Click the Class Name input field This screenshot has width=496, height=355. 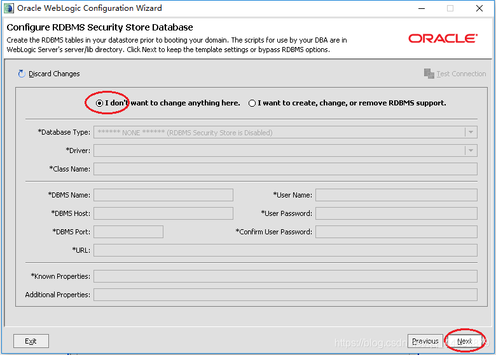286,169
